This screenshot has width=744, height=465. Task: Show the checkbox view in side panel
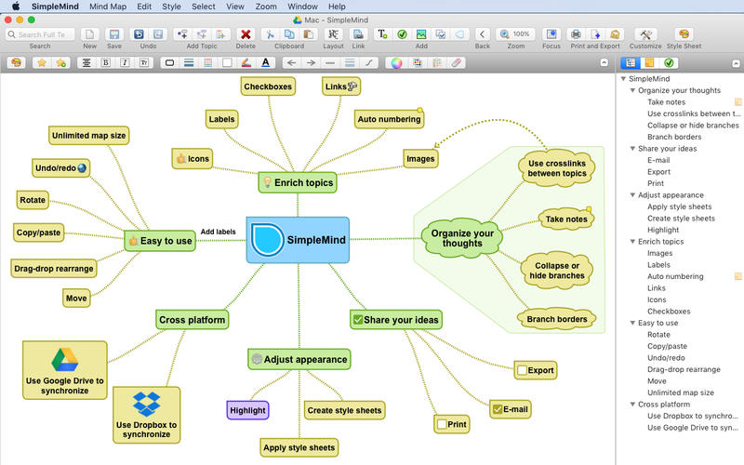pyautogui.click(x=669, y=62)
